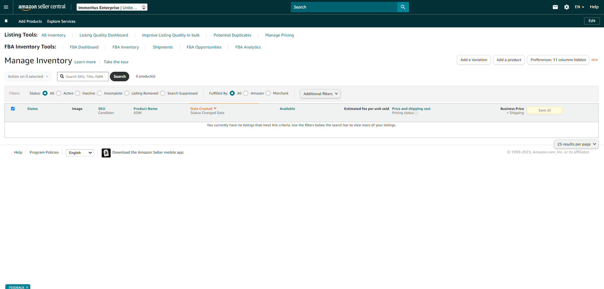
Task: Sort by Date Created column header
Action: 201,109
